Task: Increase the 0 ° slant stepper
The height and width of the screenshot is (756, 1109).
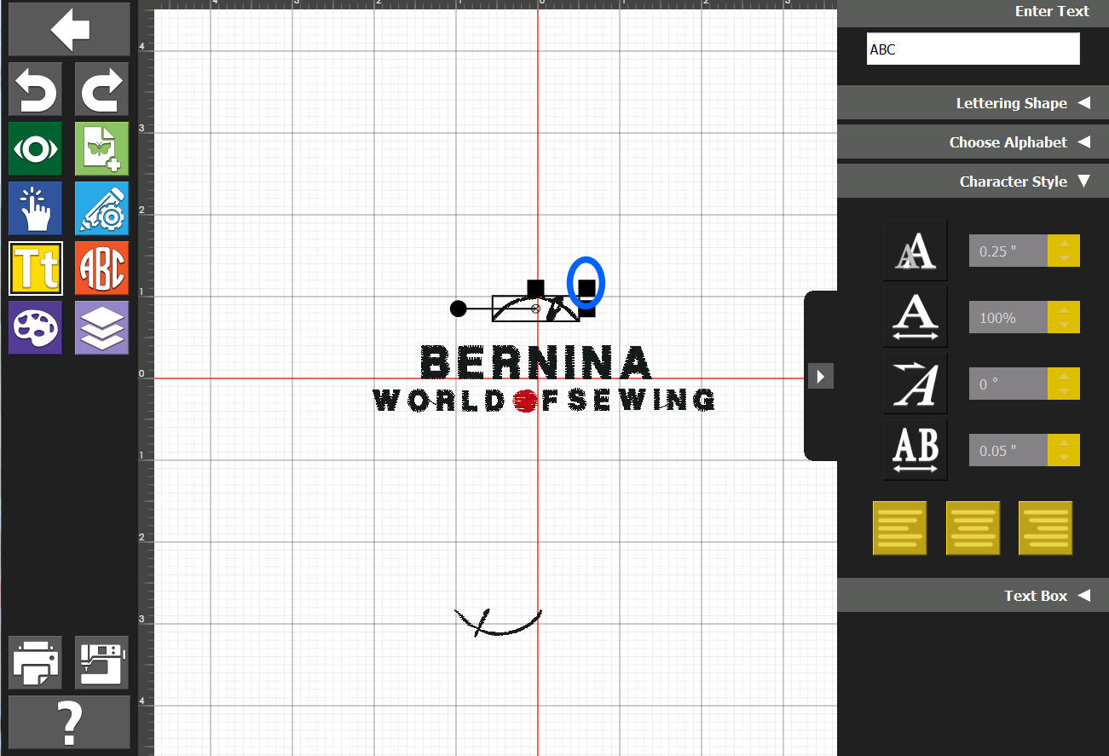Action: (x=1063, y=377)
